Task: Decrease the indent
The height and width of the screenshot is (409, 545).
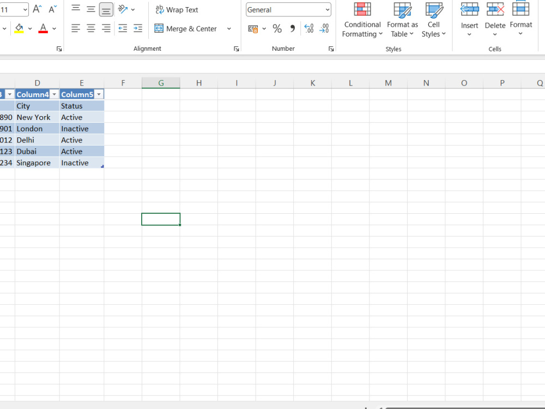Action: coord(123,28)
